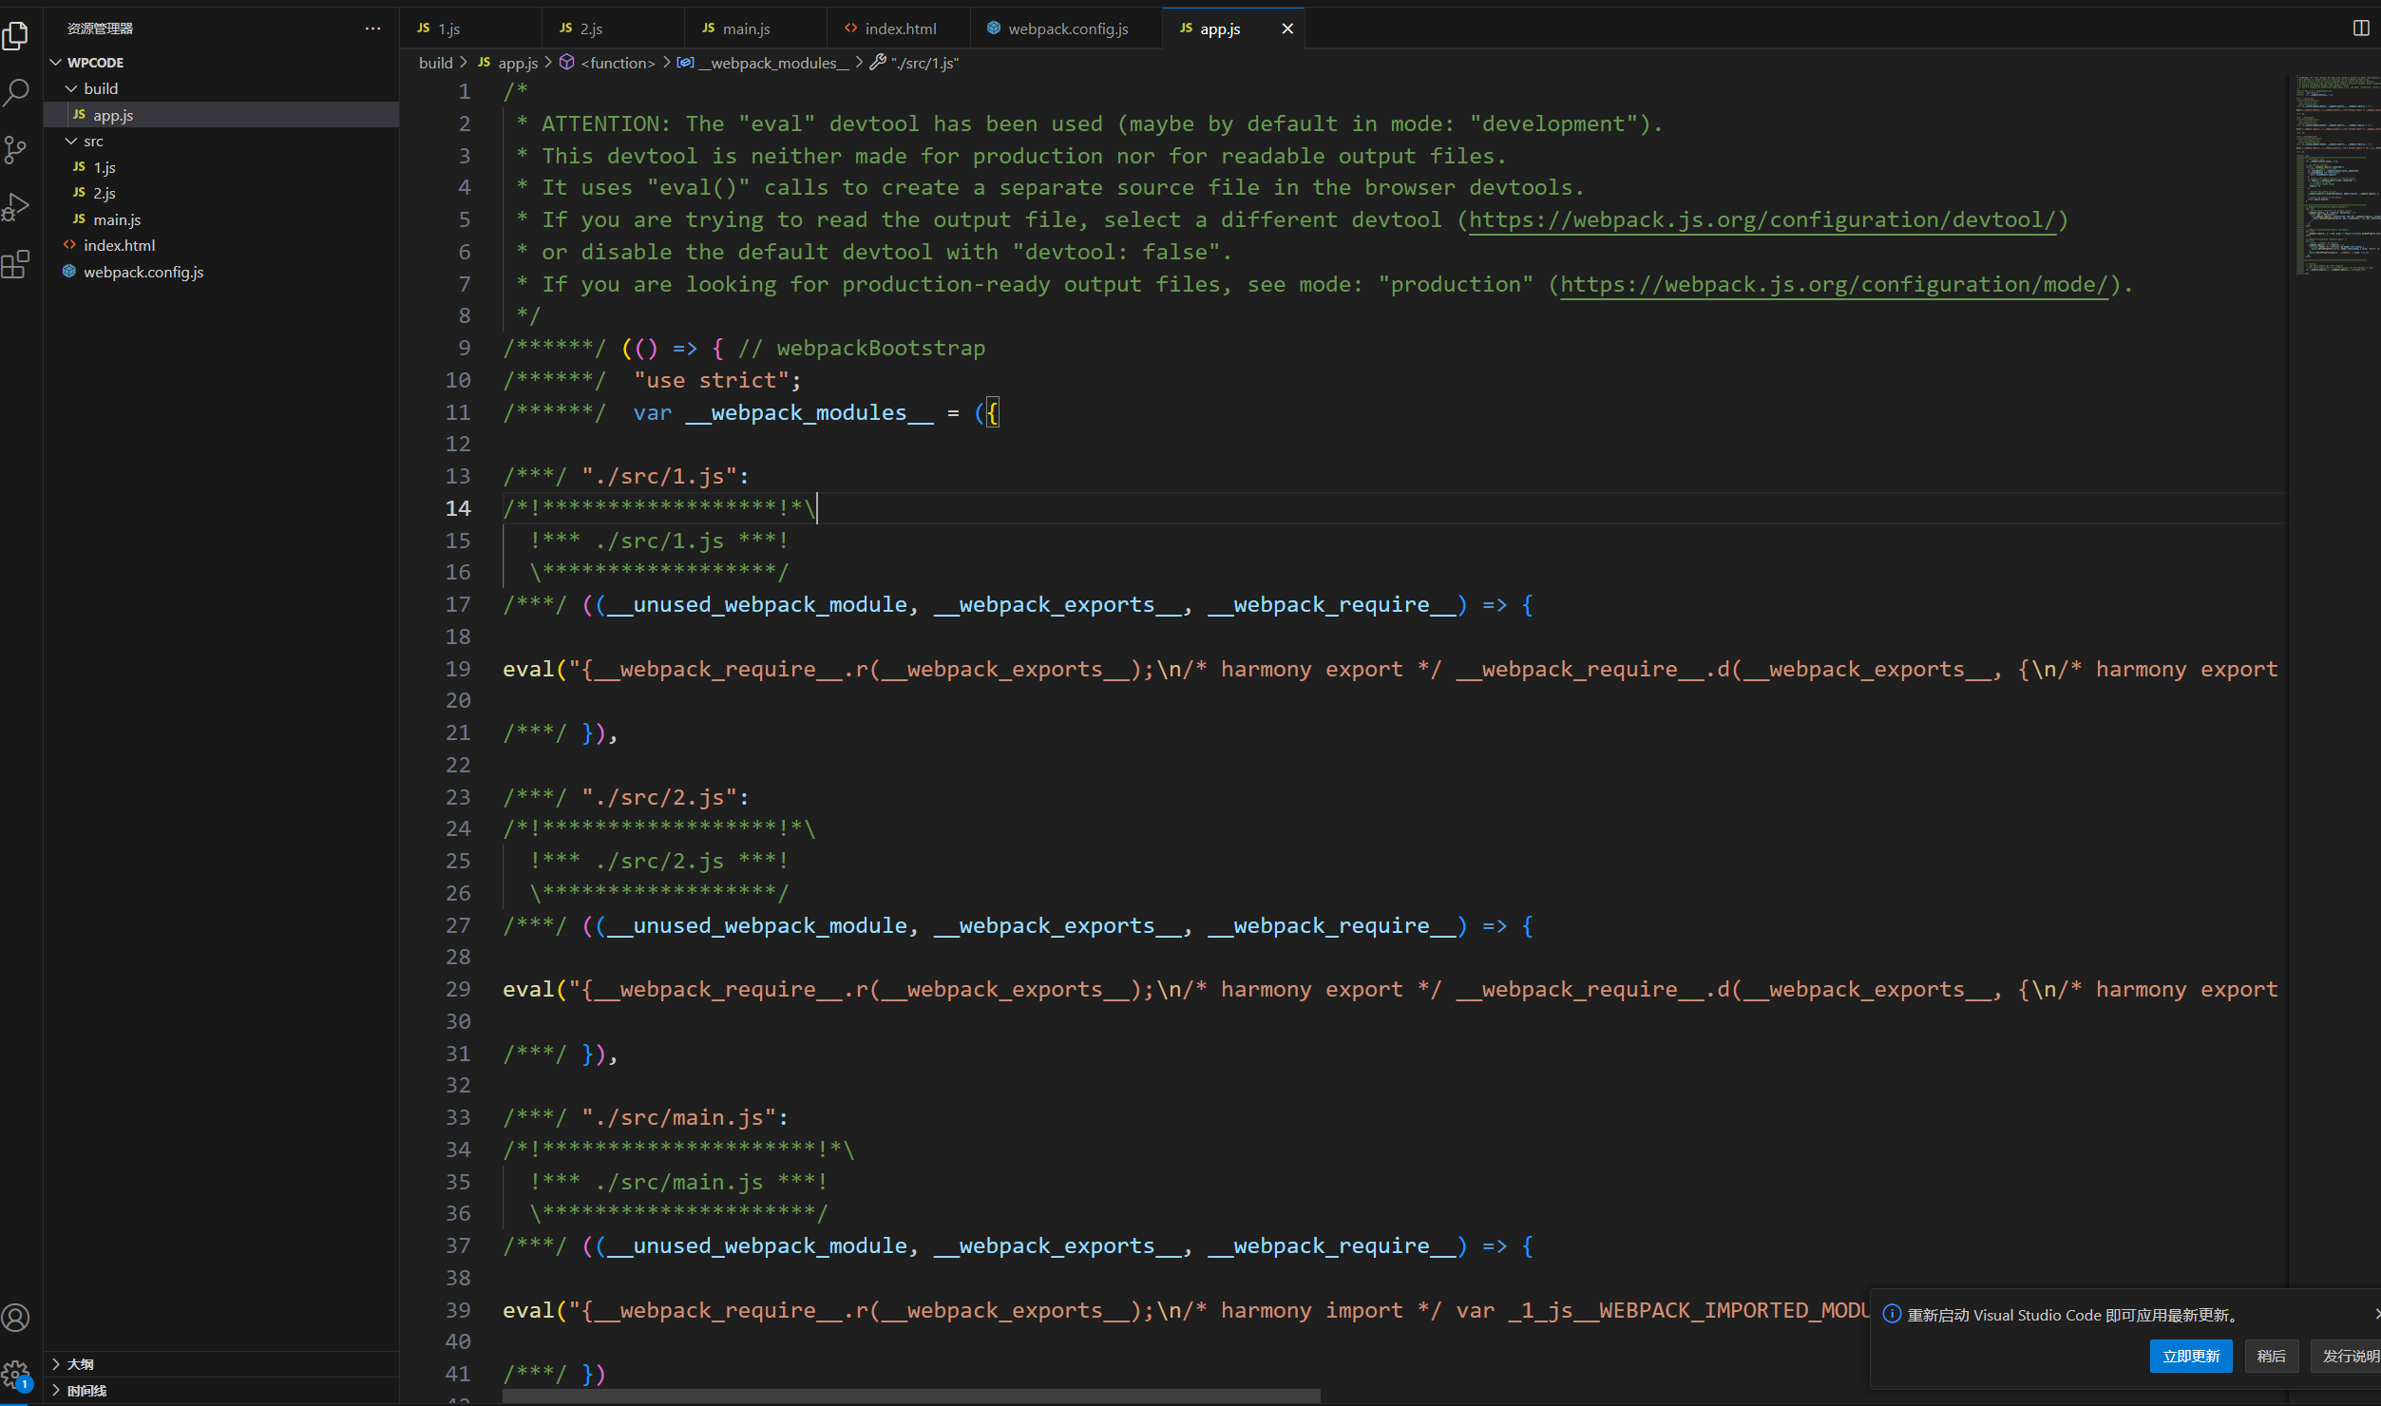Switch to the index.html tab
The height and width of the screenshot is (1406, 2381).
click(899, 28)
